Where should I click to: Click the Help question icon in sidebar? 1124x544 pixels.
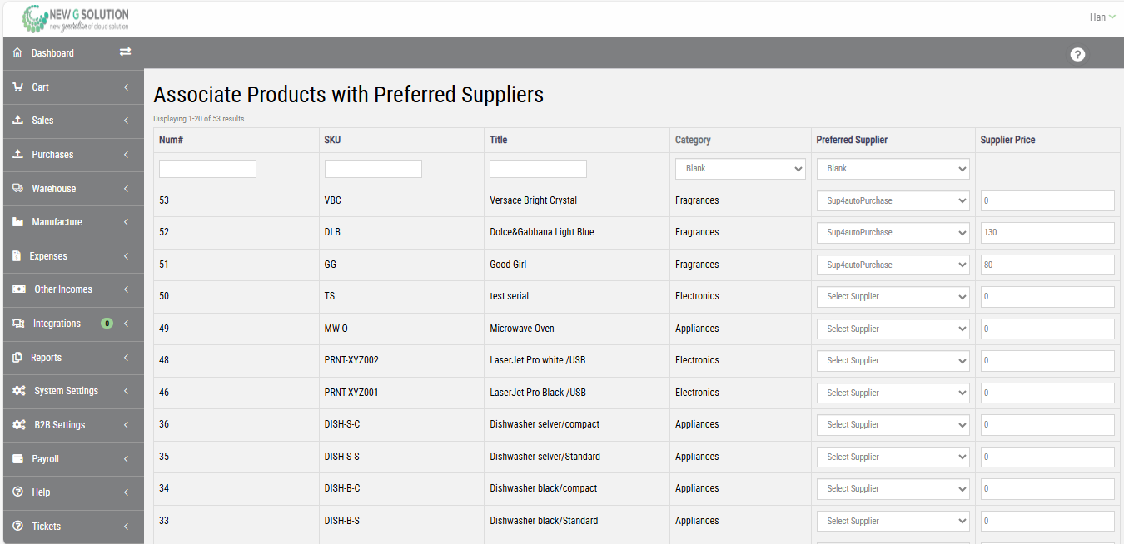[18, 492]
